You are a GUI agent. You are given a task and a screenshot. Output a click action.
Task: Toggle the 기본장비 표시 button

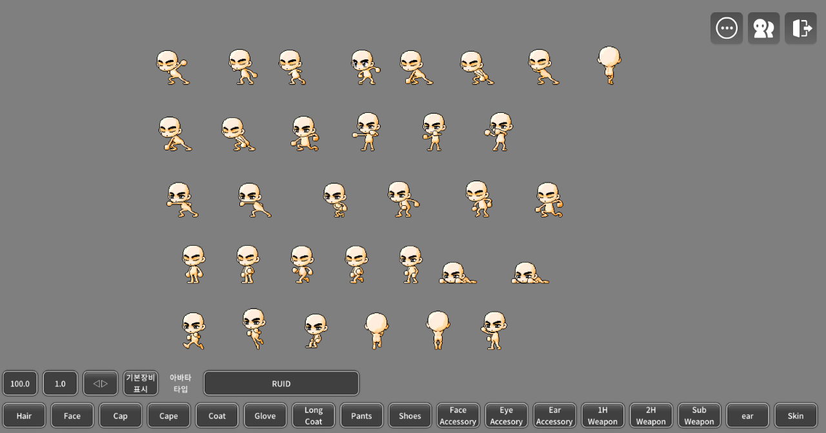[x=141, y=383]
